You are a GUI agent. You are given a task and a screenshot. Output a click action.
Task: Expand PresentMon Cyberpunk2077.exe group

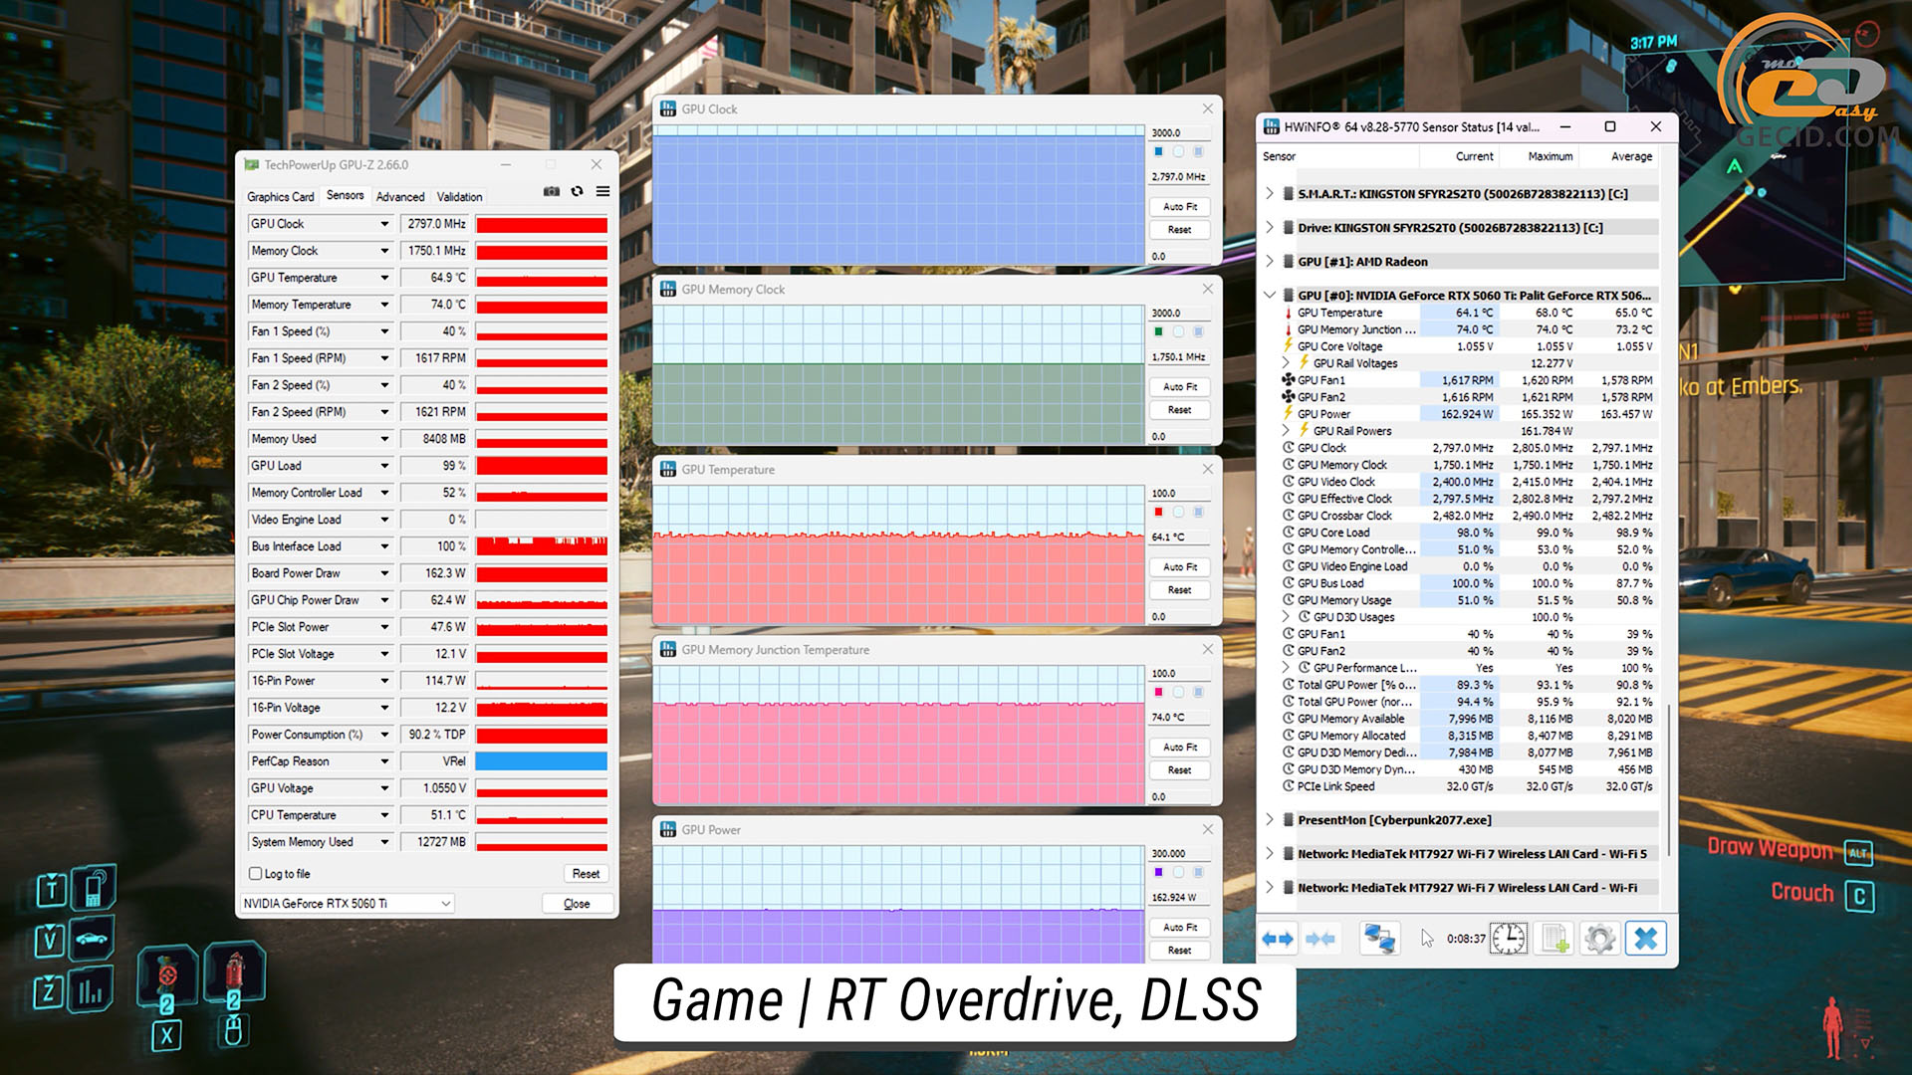pos(1270,819)
